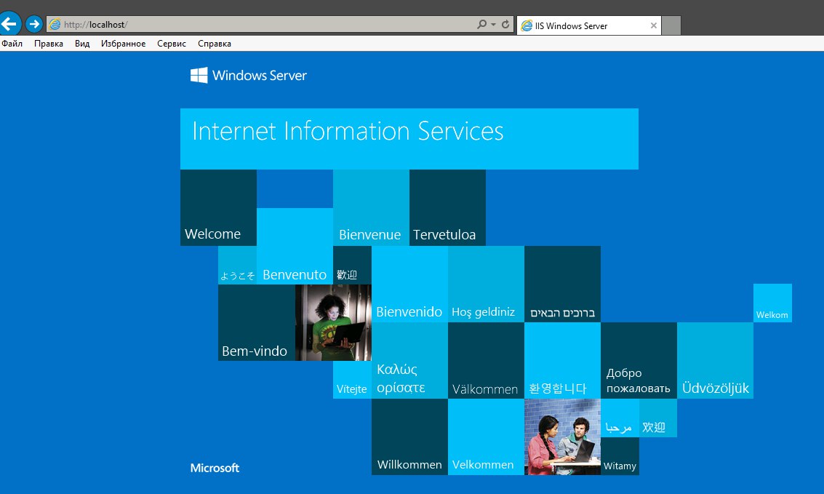
Task: Click the Hoş geldiniz tile
Action: click(486, 284)
